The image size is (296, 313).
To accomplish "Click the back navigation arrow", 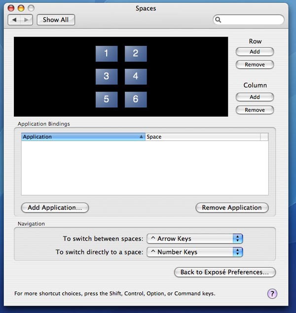I will (14, 20).
